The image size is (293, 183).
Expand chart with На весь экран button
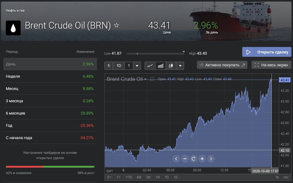[271, 65]
